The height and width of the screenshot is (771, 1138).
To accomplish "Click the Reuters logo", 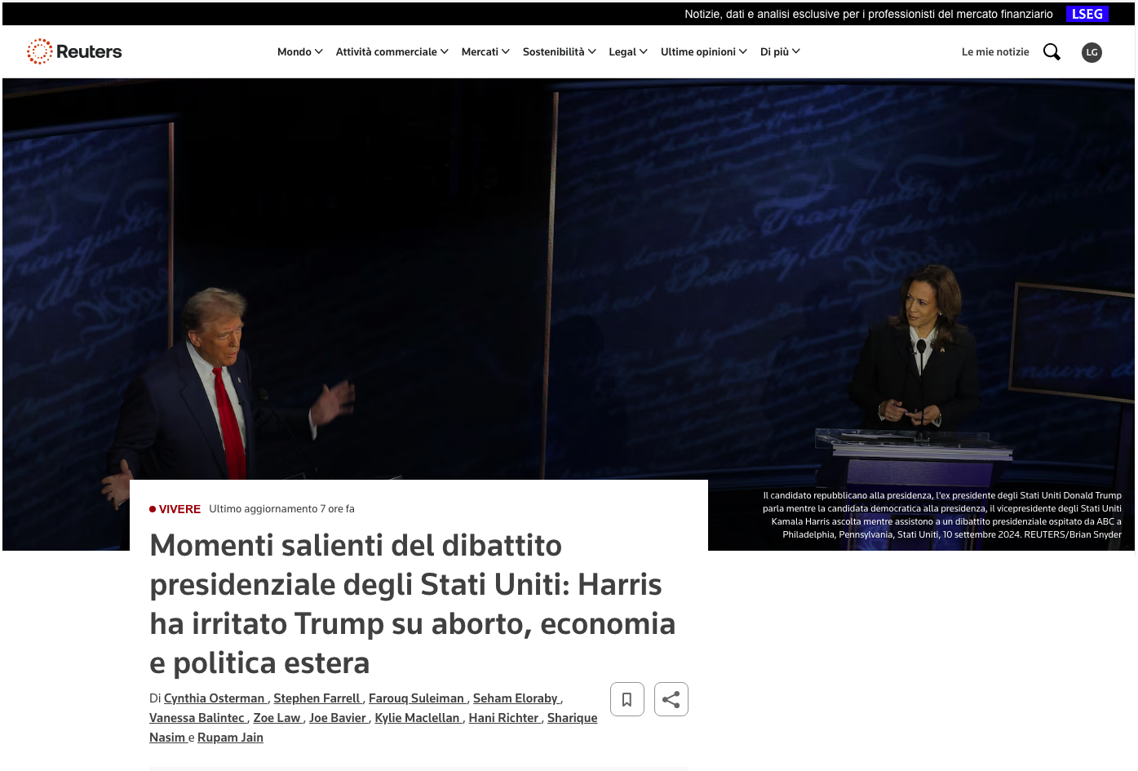I will (x=74, y=51).
